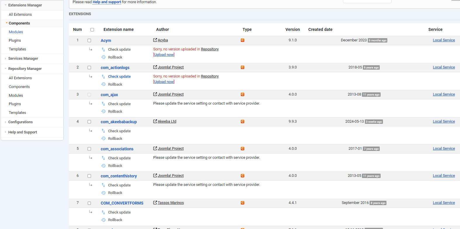Click the orange type icon in com_contenthistory row
460x229 pixels.
click(x=243, y=176)
